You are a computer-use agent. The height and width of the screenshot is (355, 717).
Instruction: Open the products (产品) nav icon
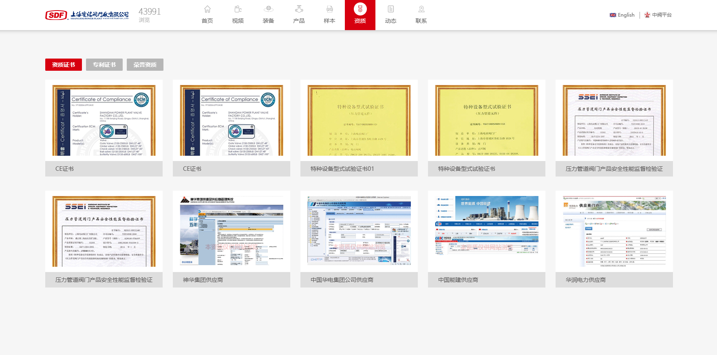click(x=299, y=9)
